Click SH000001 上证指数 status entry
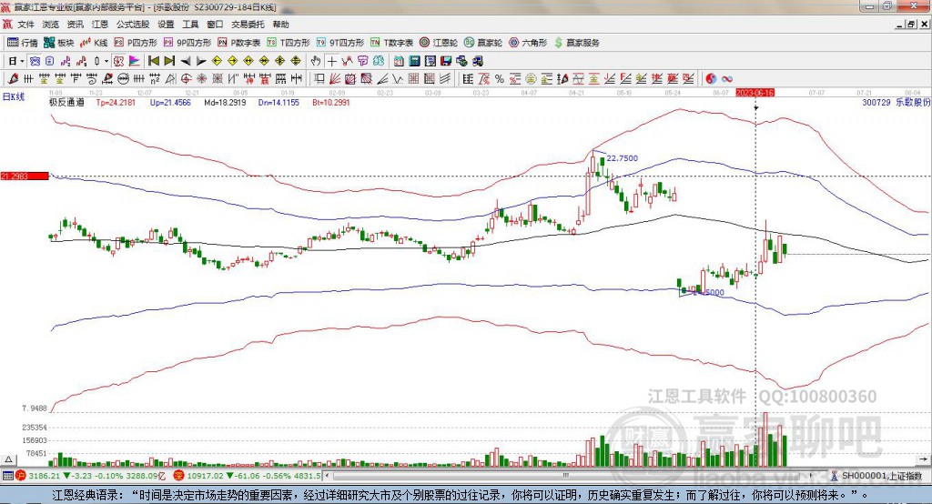Image resolution: width=932 pixels, height=504 pixels. pyautogui.click(x=876, y=476)
